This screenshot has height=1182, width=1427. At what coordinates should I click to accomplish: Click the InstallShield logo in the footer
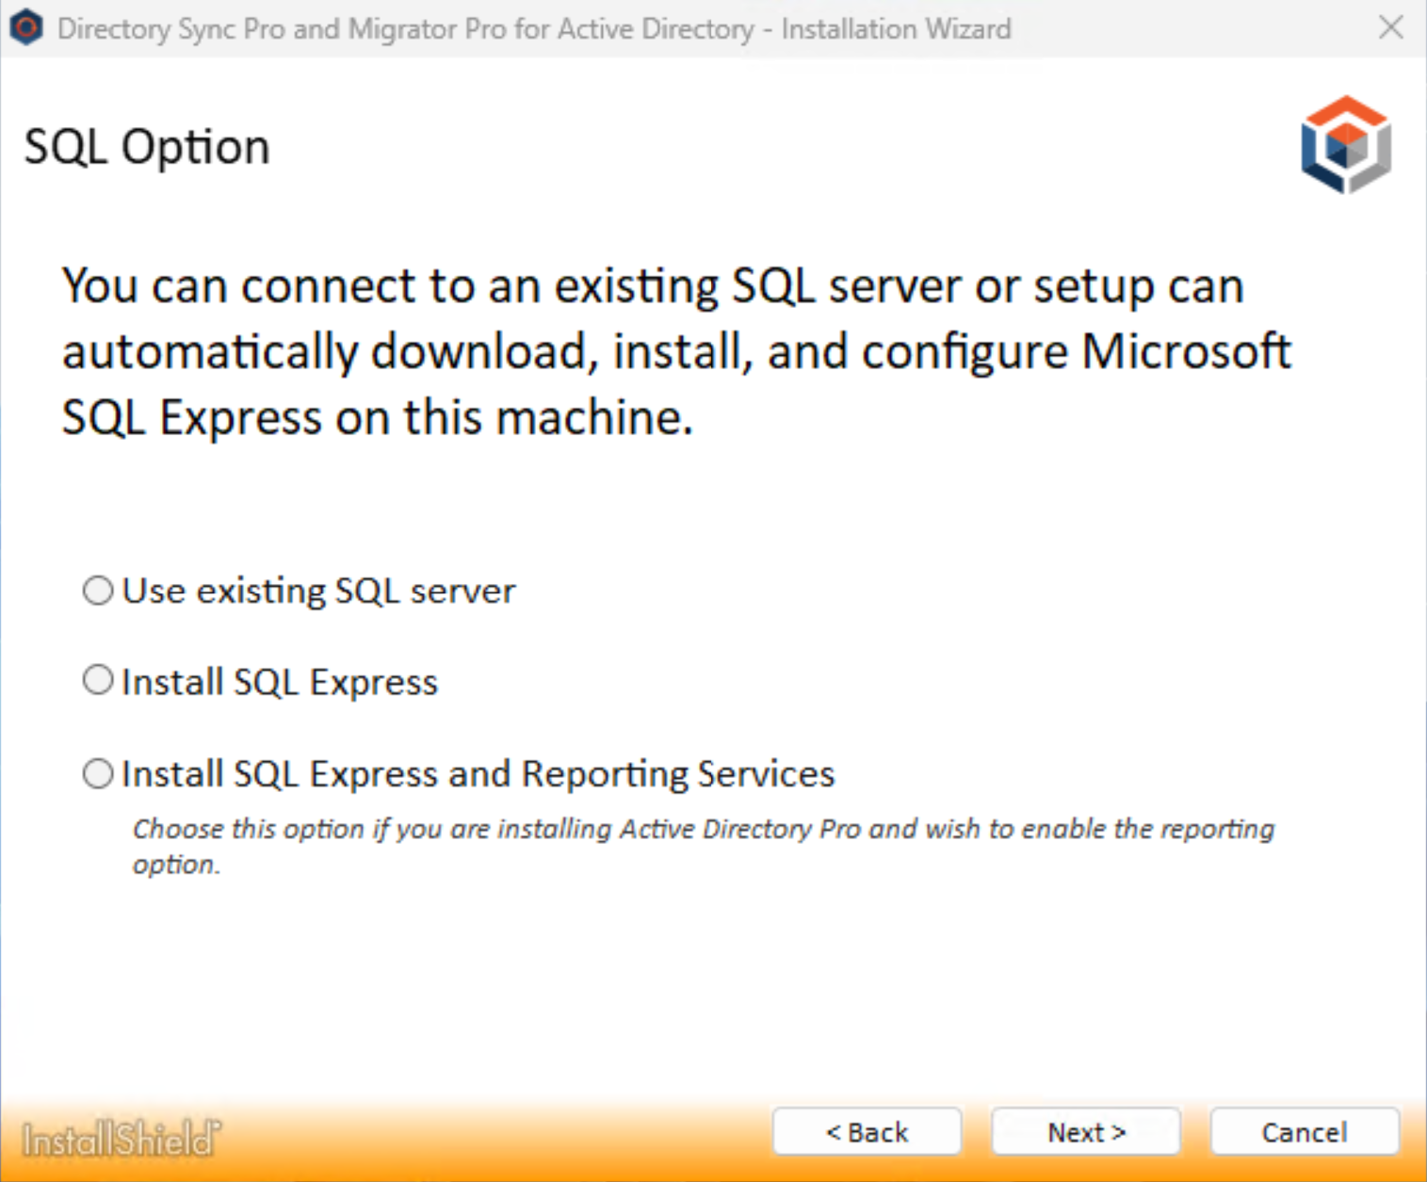pos(121,1138)
